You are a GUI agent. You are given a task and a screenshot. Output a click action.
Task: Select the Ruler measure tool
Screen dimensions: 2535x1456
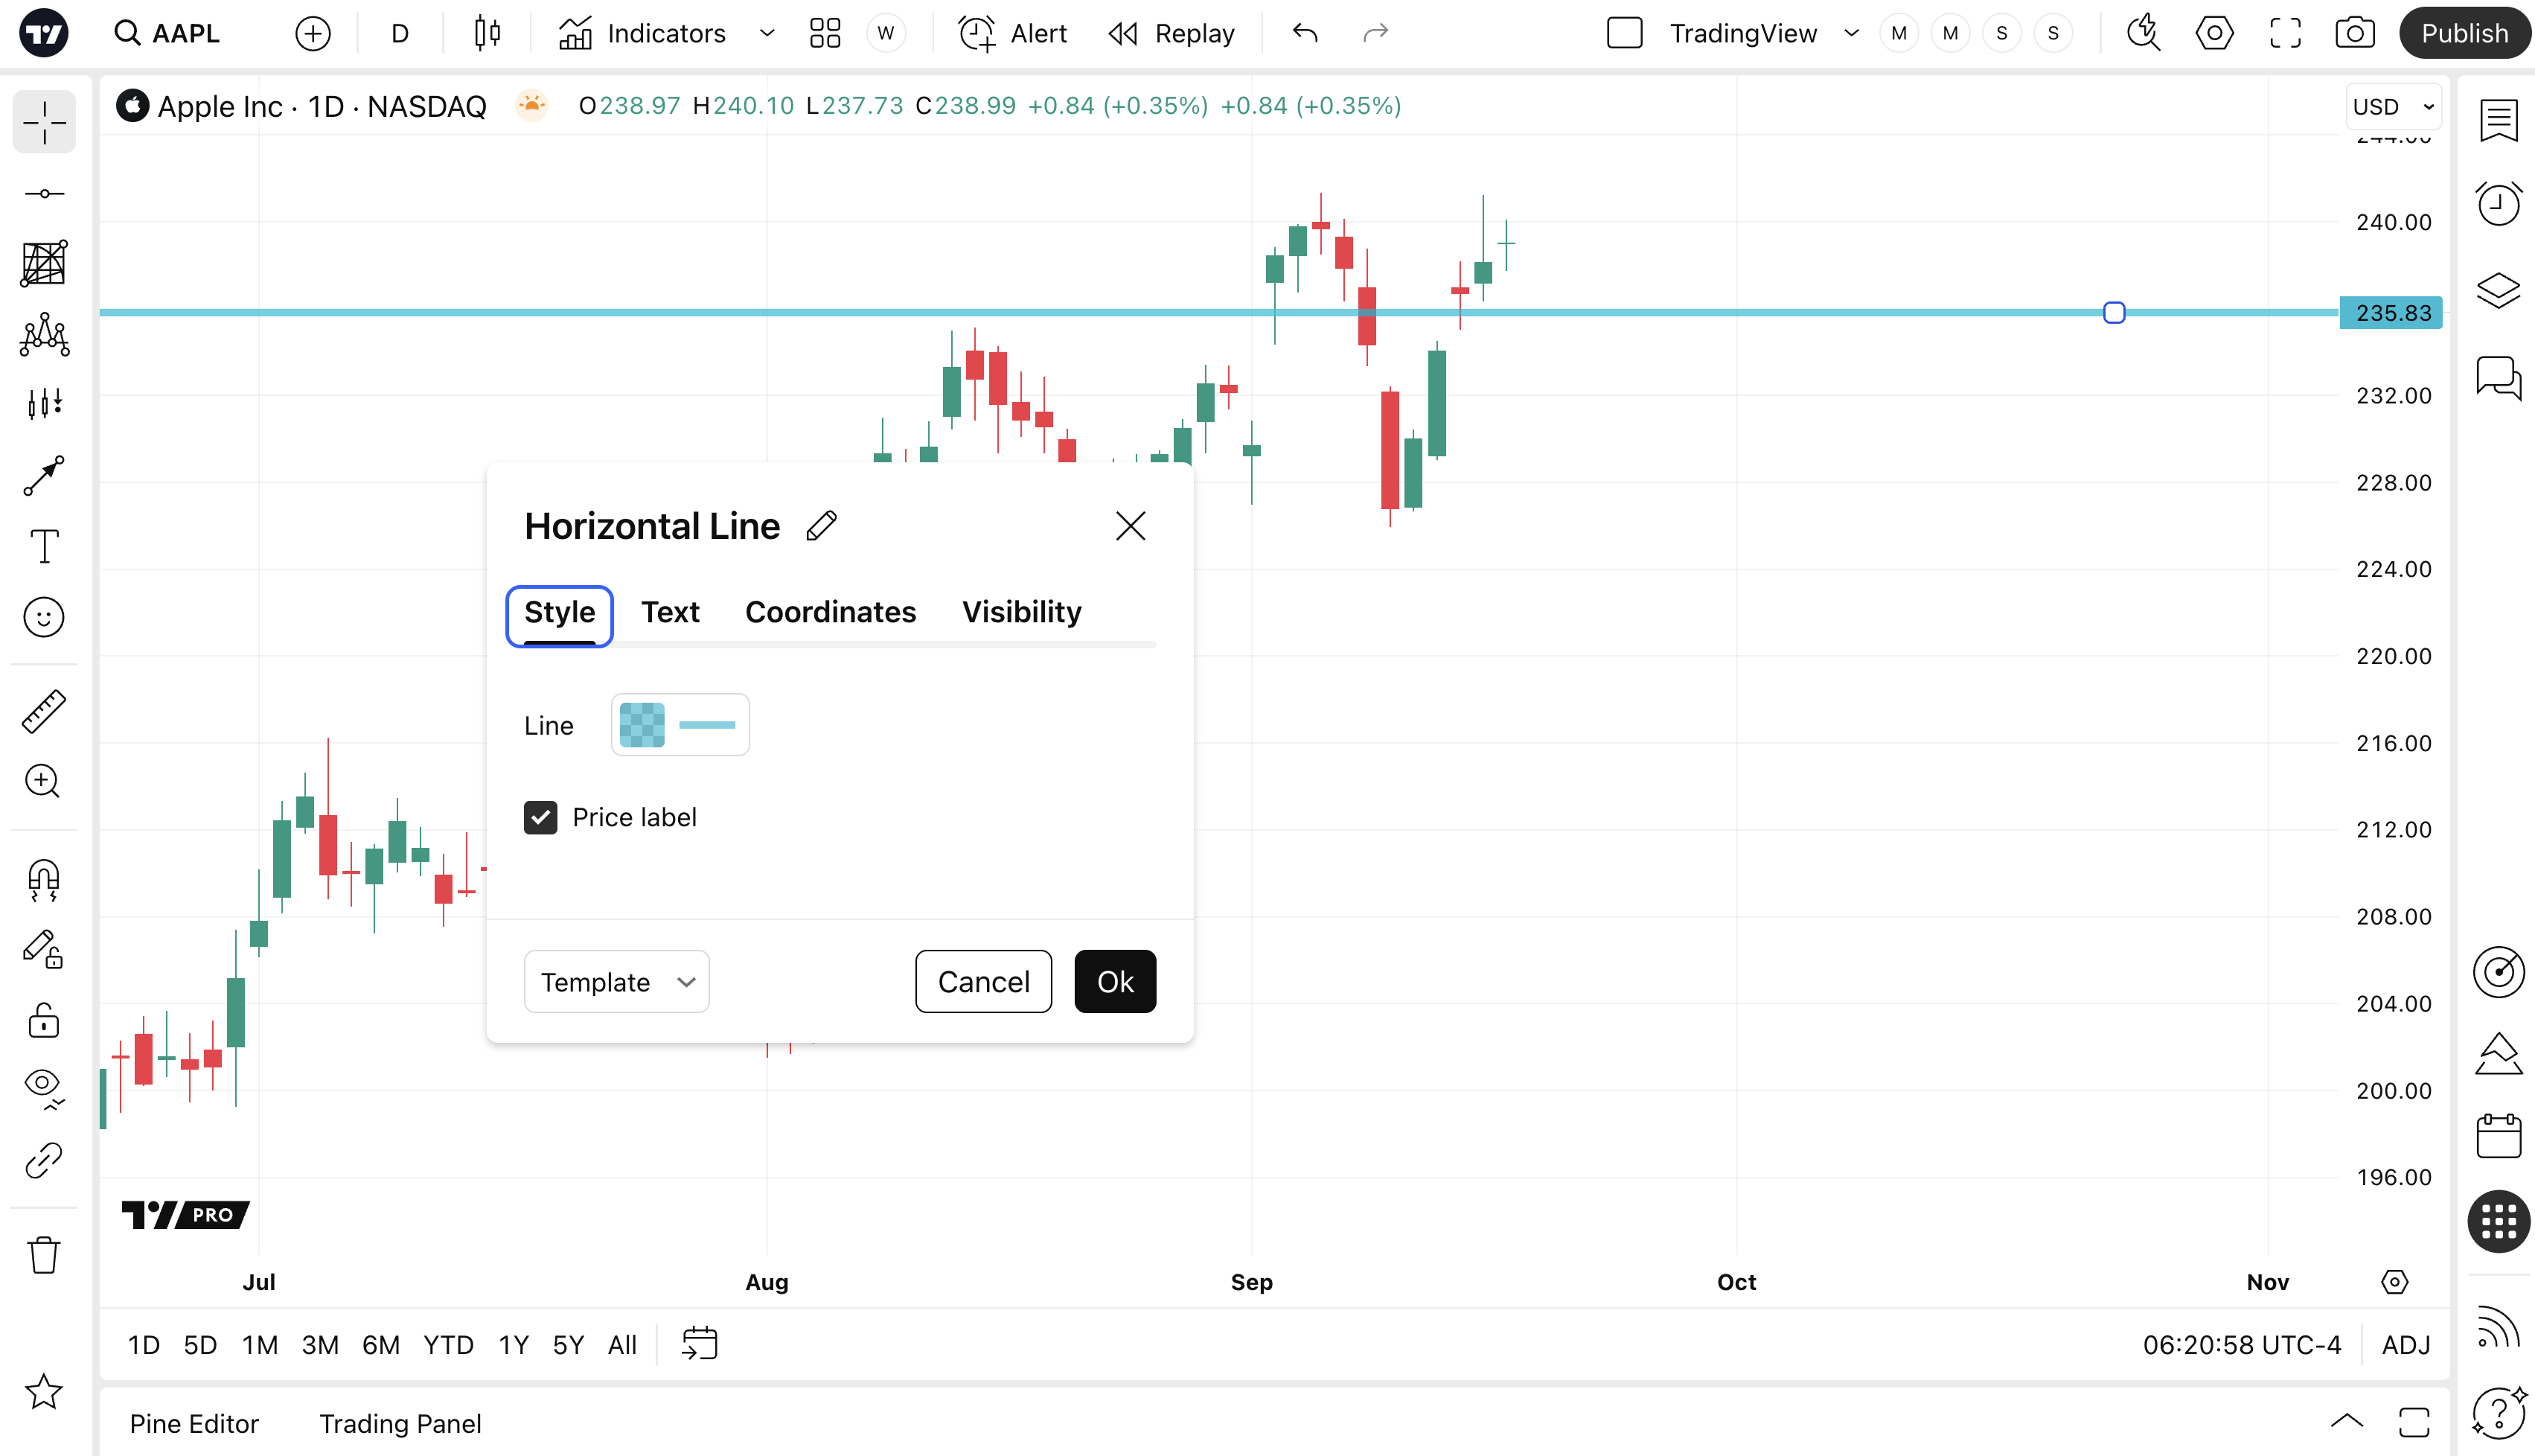44,711
